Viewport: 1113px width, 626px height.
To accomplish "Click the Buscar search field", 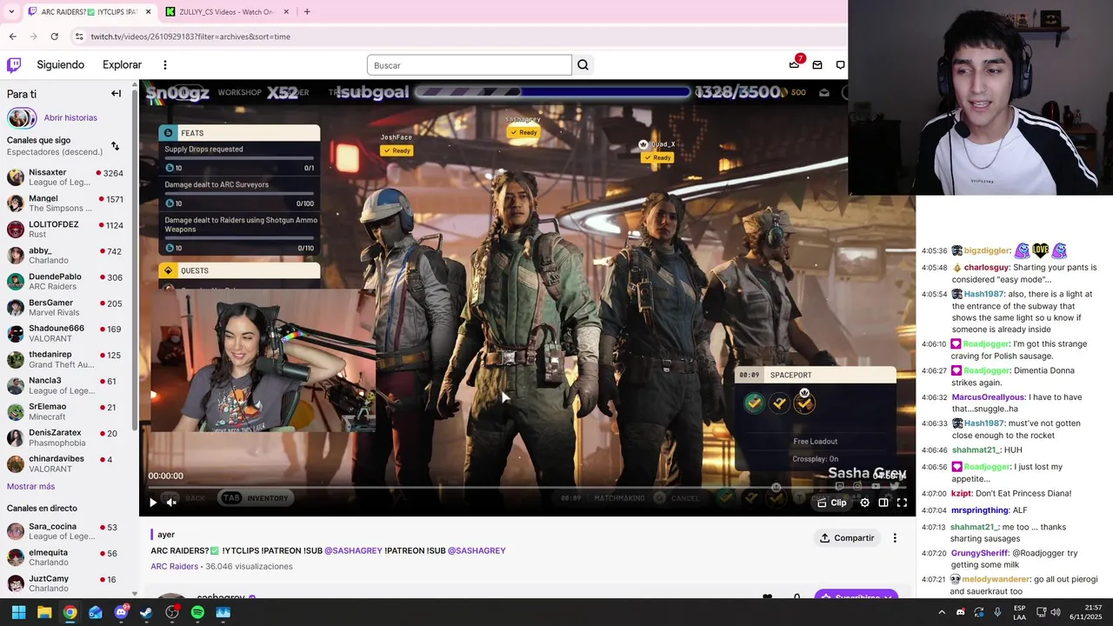I will (470, 65).
